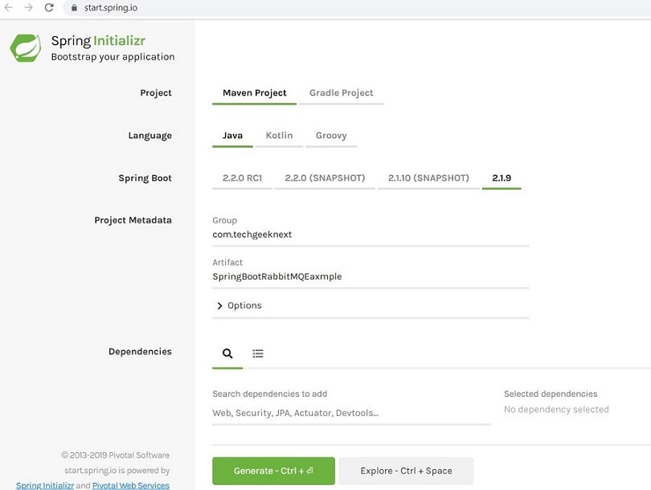Select Kotlin as the language
This screenshot has width=651, height=490.
(x=280, y=136)
